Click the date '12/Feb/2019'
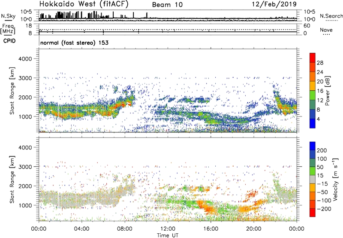The width and height of the screenshot is (343, 238). 274,4
